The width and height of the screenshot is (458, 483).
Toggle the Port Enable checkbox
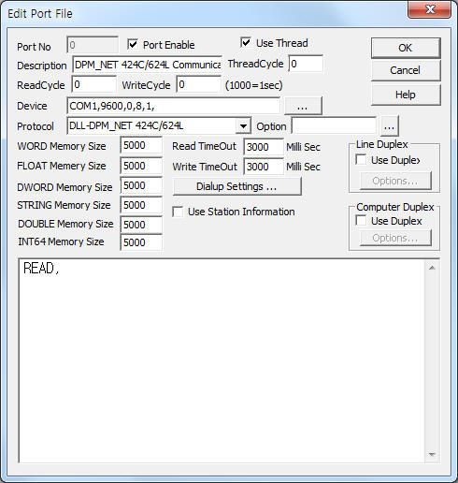(133, 44)
